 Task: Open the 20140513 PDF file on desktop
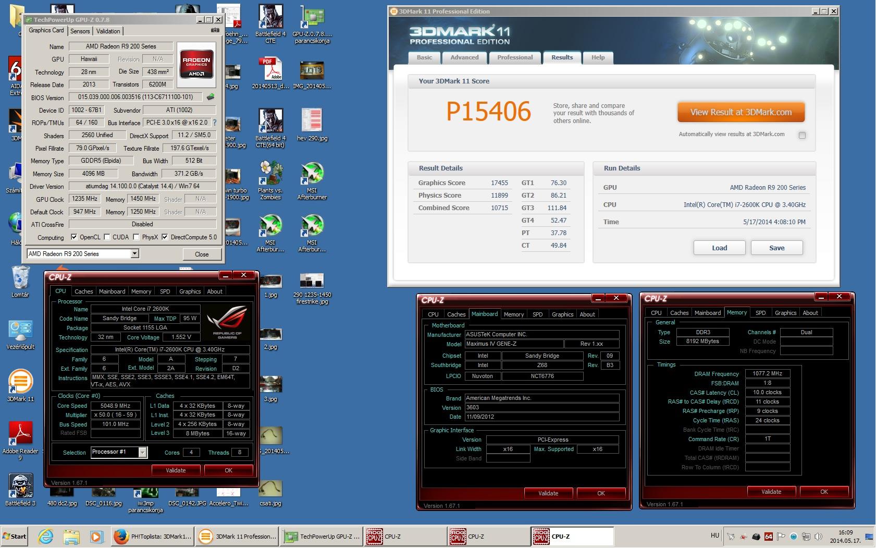coord(270,73)
